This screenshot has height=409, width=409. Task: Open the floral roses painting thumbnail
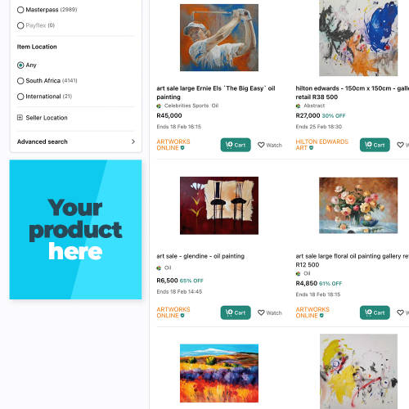358,205
